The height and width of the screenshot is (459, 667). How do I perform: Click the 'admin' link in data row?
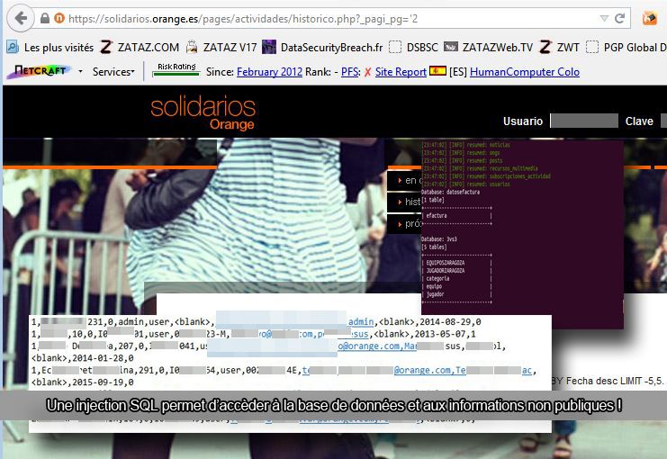pos(361,322)
